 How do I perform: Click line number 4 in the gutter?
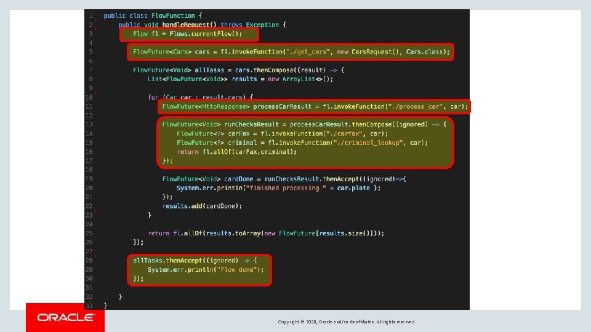[x=90, y=43]
